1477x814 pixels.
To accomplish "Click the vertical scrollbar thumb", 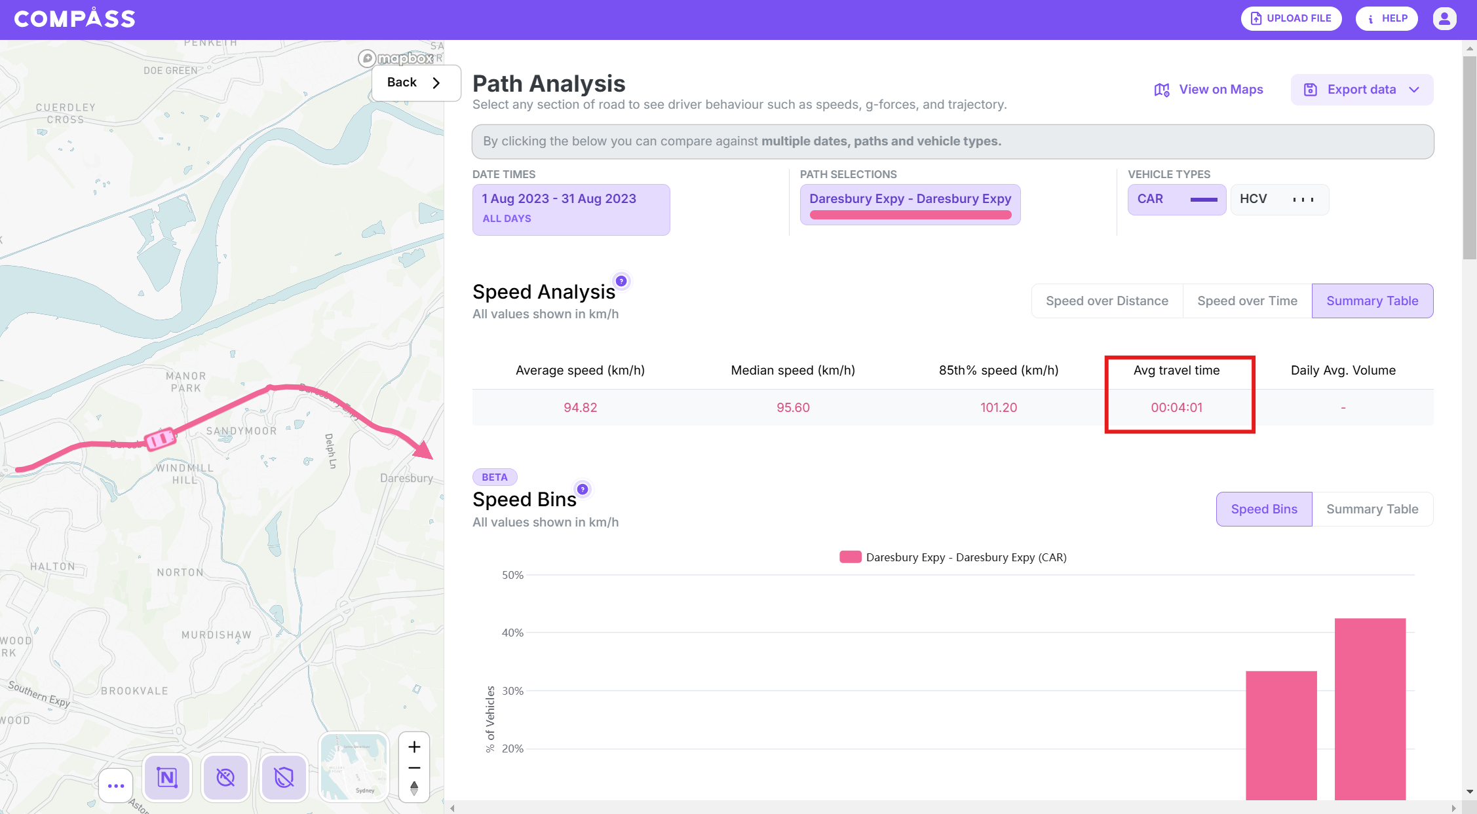I will pyautogui.click(x=1470, y=157).
